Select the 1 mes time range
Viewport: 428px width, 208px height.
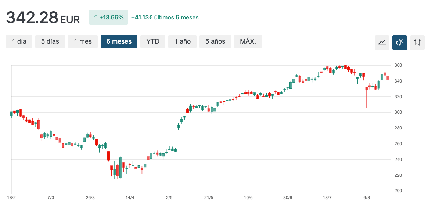click(83, 42)
